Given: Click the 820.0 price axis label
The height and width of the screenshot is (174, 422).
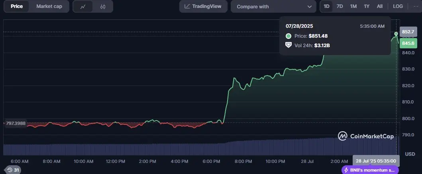Looking at the screenshot, I should (408, 86).
